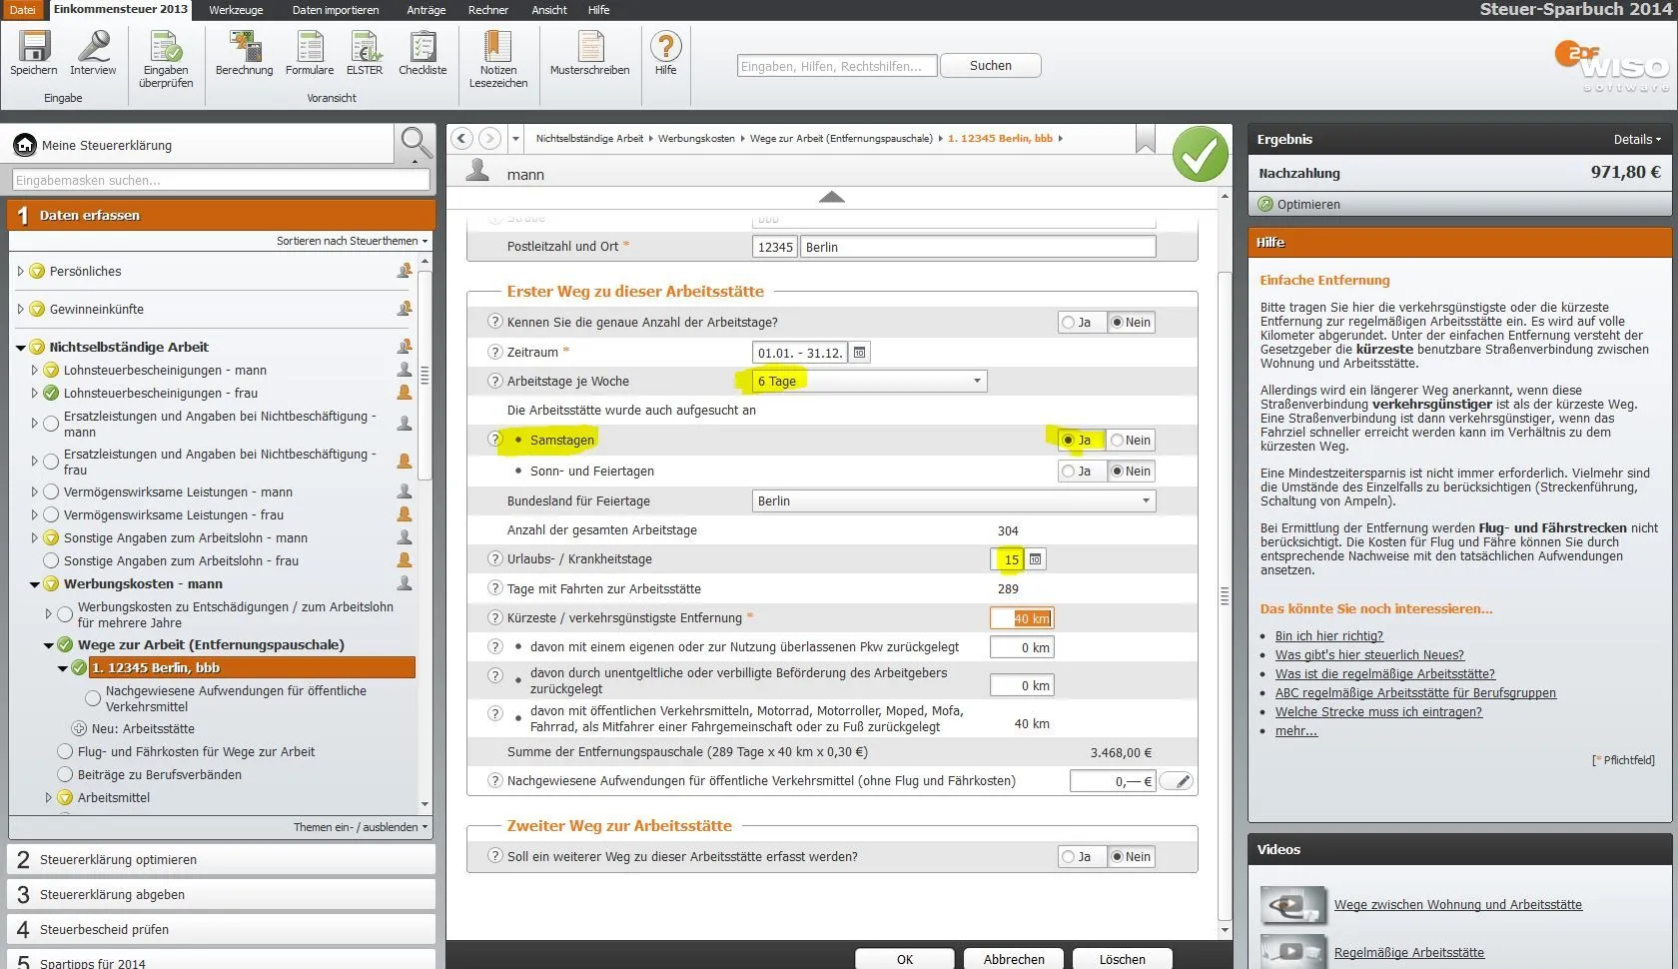The width and height of the screenshot is (1678, 969).
Task: Click the Abbrechen button
Action: click(1013, 959)
